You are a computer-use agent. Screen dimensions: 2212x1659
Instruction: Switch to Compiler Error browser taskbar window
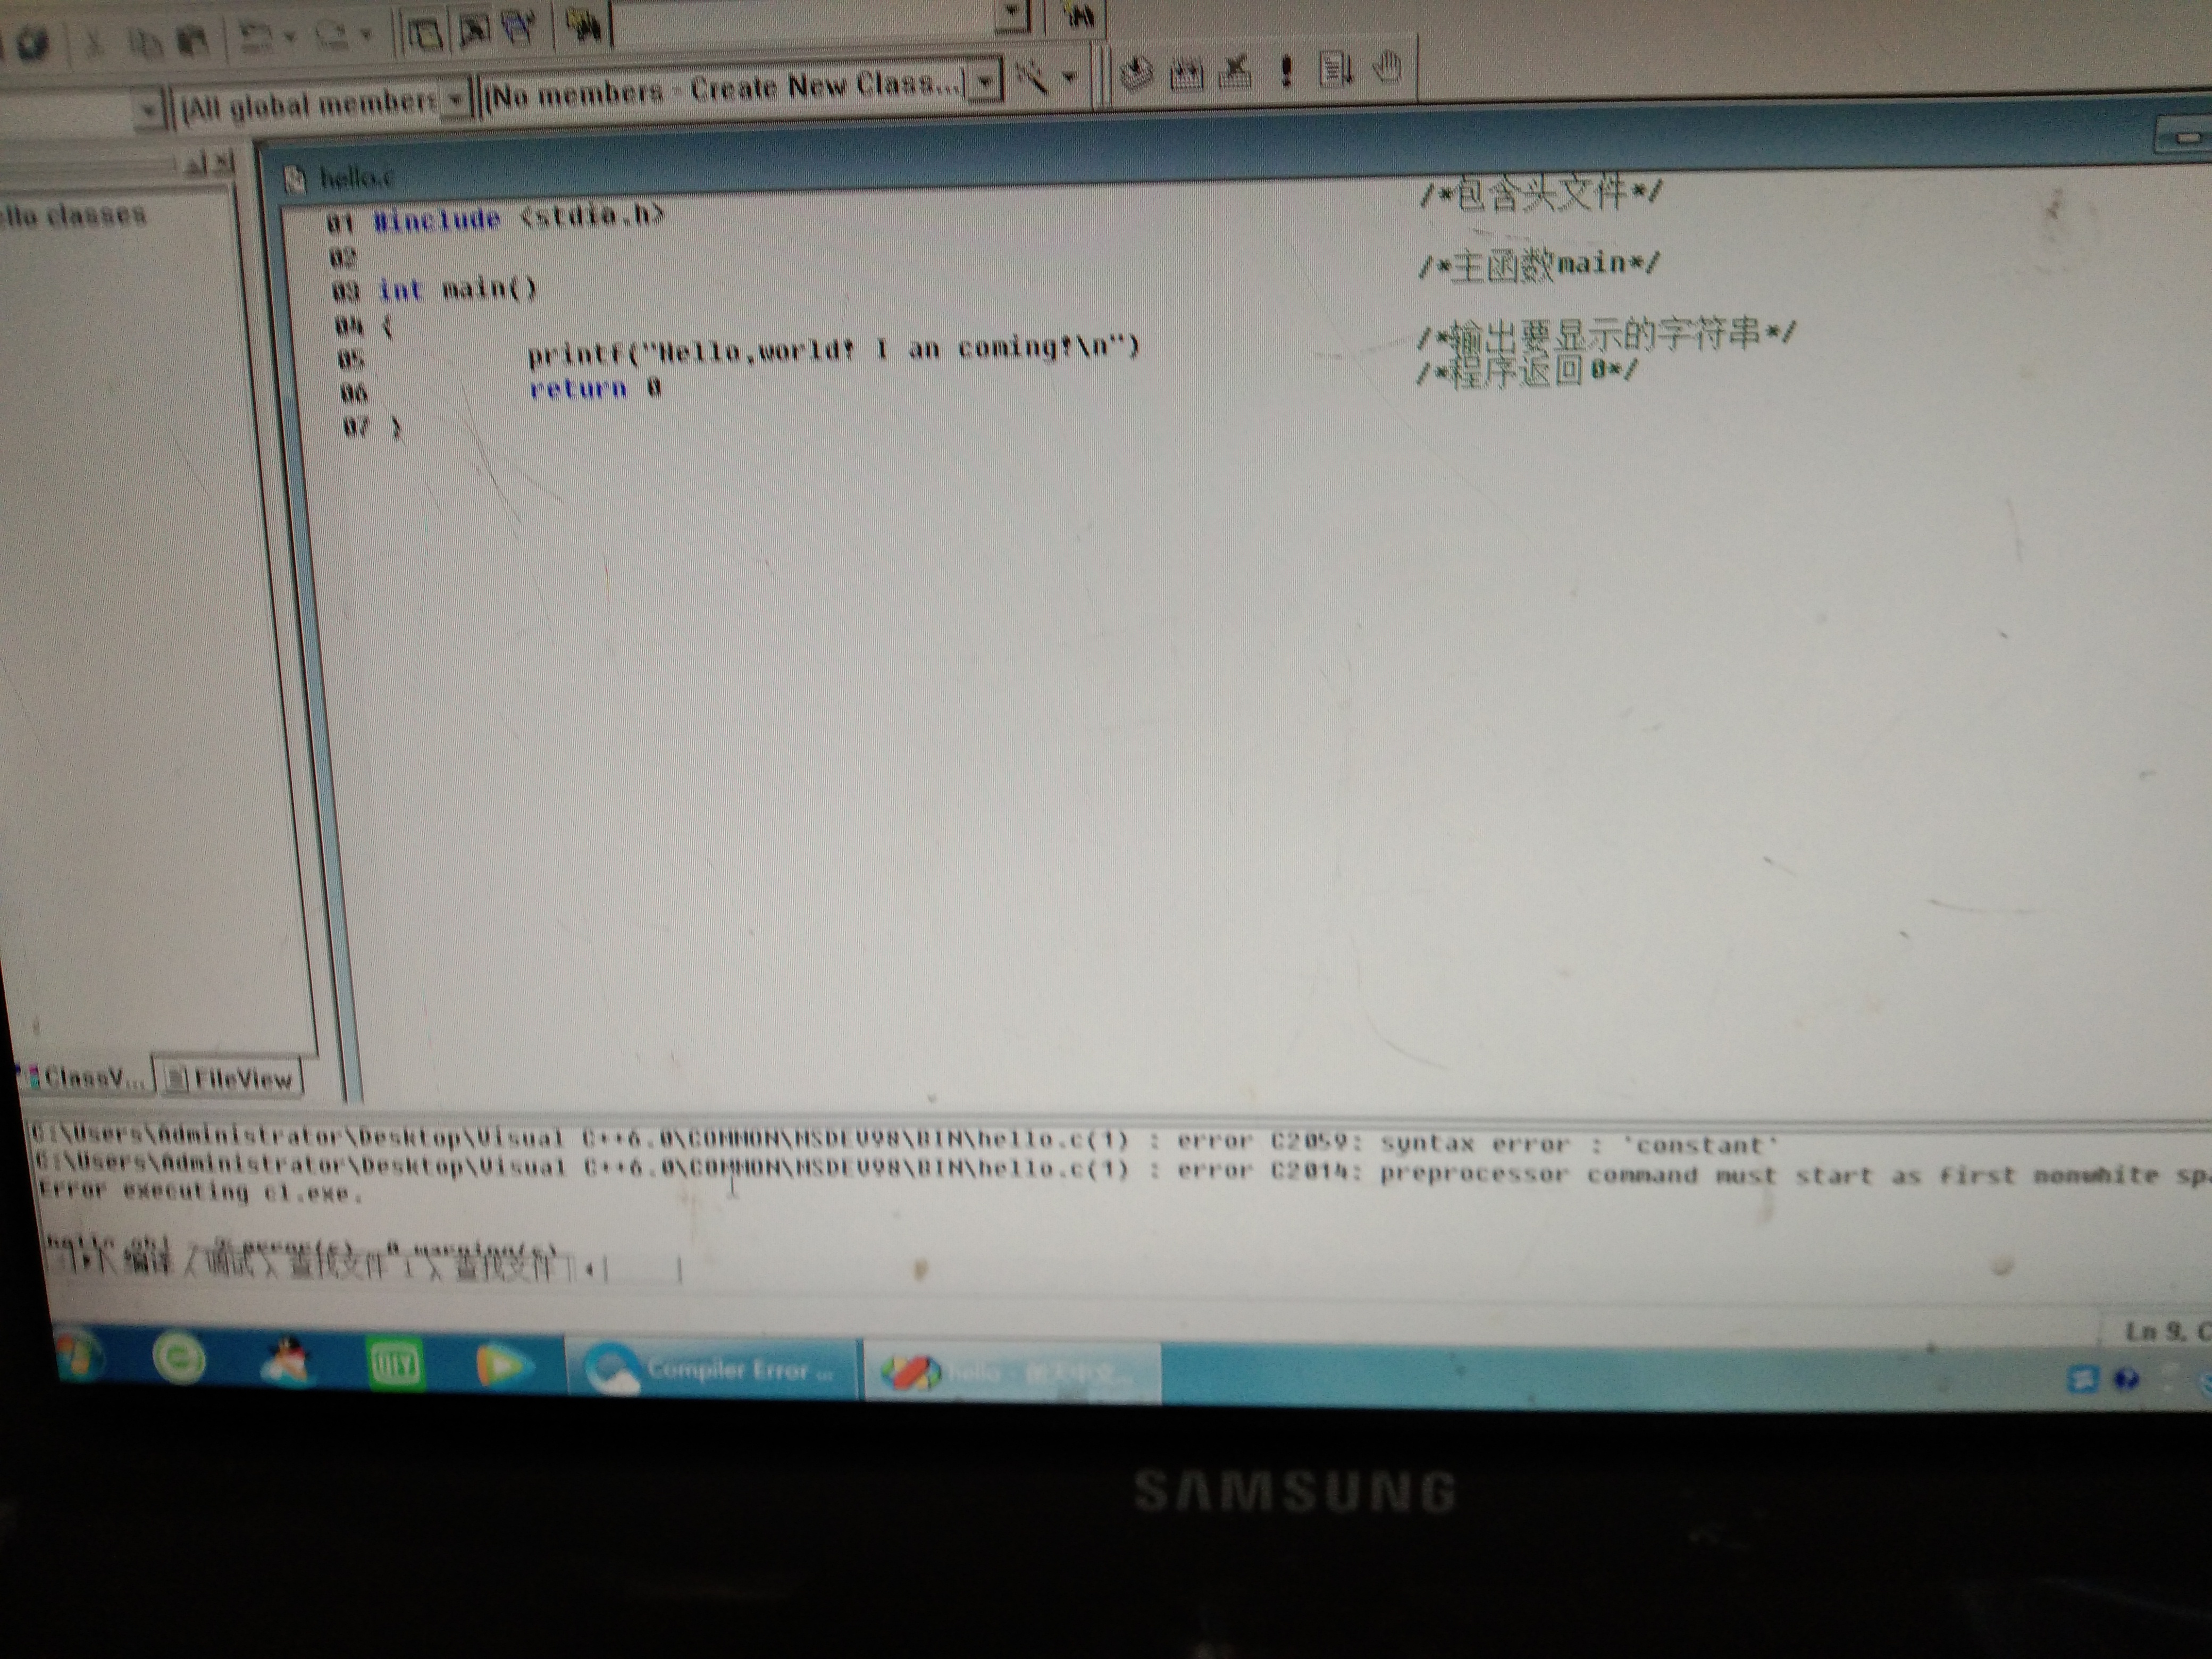click(x=712, y=1369)
